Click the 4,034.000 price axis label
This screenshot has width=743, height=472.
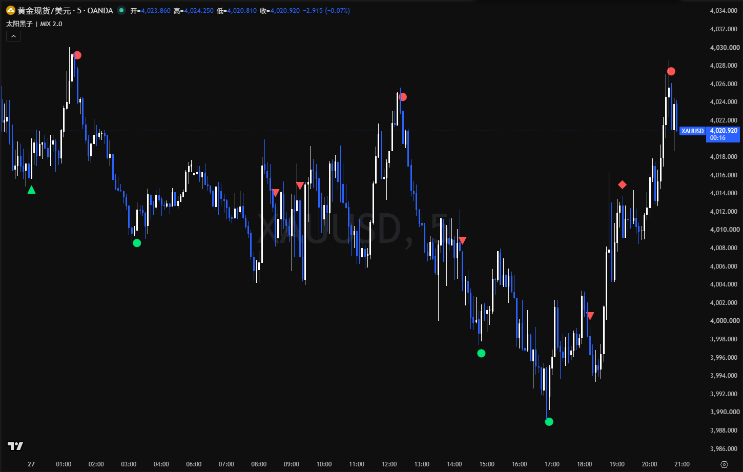point(724,11)
